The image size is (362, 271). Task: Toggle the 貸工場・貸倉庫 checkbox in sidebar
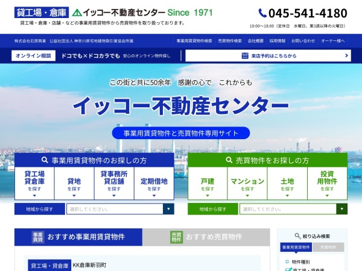click(288, 270)
